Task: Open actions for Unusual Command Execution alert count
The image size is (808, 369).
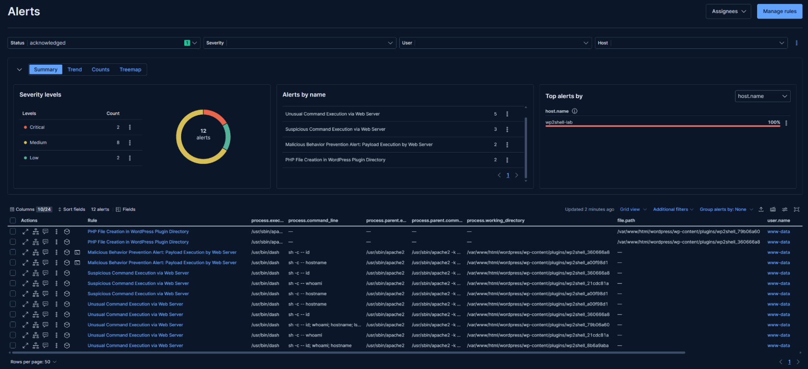Action: click(507, 114)
